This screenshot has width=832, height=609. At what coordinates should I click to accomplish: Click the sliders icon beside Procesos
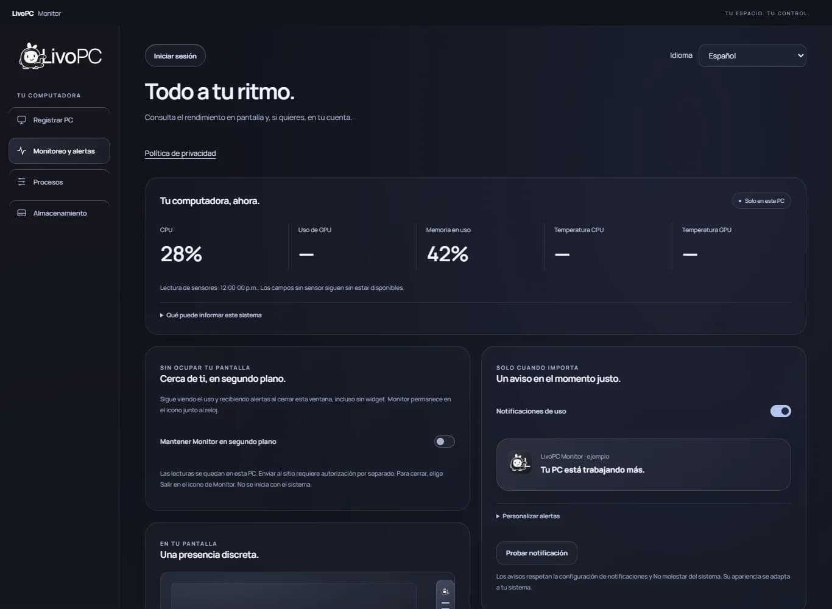pyautogui.click(x=22, y=182)
